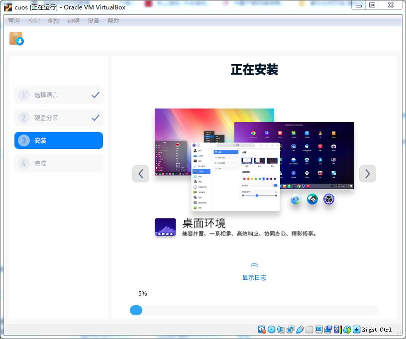Click the audio status bar icon

tap(281, 329)
